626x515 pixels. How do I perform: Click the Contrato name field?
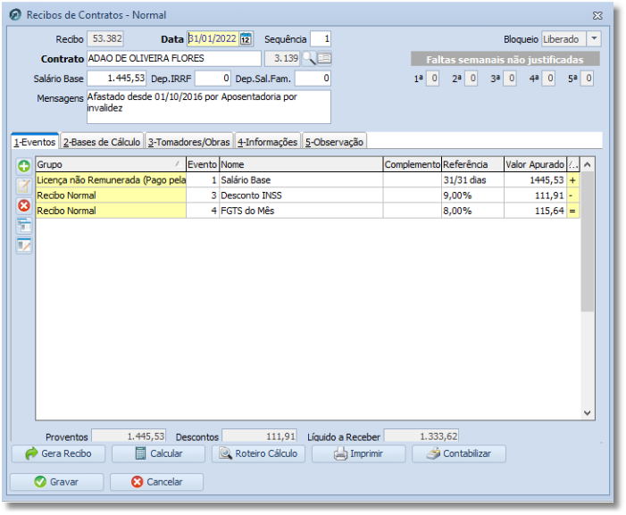point(174,59)
